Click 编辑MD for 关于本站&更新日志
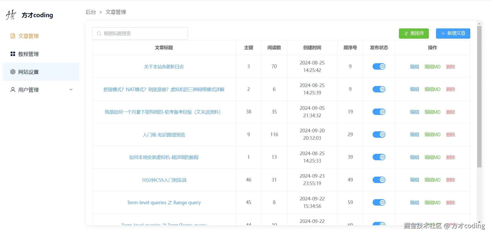Image resolution: width=491 pixels, height=236 pixels. [x=432, y=67]
